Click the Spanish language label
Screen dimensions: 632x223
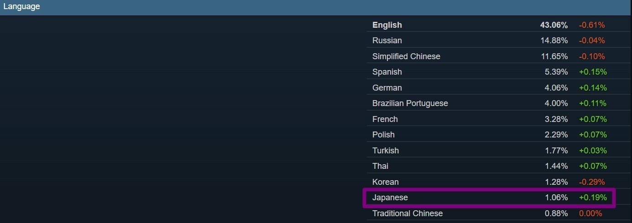click(x=387, y=72)
